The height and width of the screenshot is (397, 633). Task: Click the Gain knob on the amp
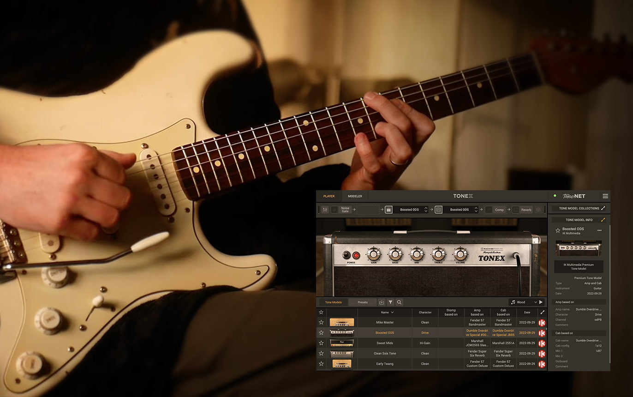(373, 253)
